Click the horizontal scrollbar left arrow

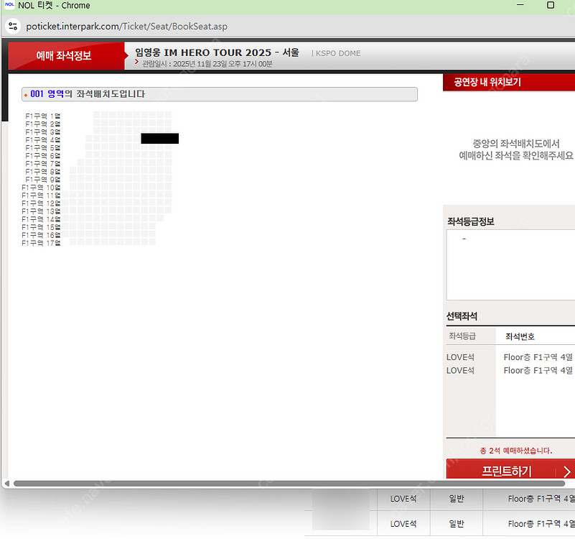click(x=6, y=483)
